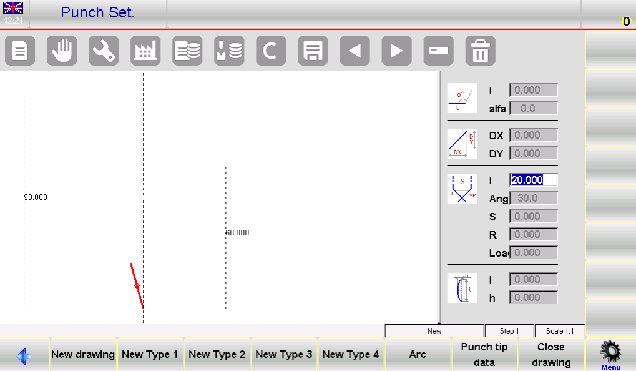The image size is (636, 371).
Task: Open Menu via the gear icon
Action: 609,352
